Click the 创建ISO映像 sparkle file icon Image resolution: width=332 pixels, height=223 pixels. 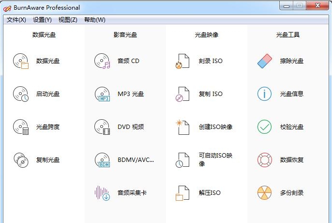click(x=182, y=127)
